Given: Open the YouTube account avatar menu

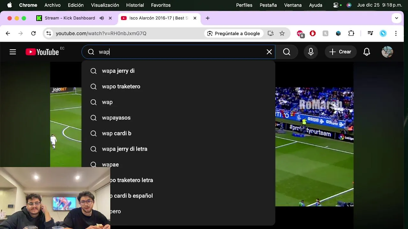Looking at the screenshot, I should click(387, 52).
